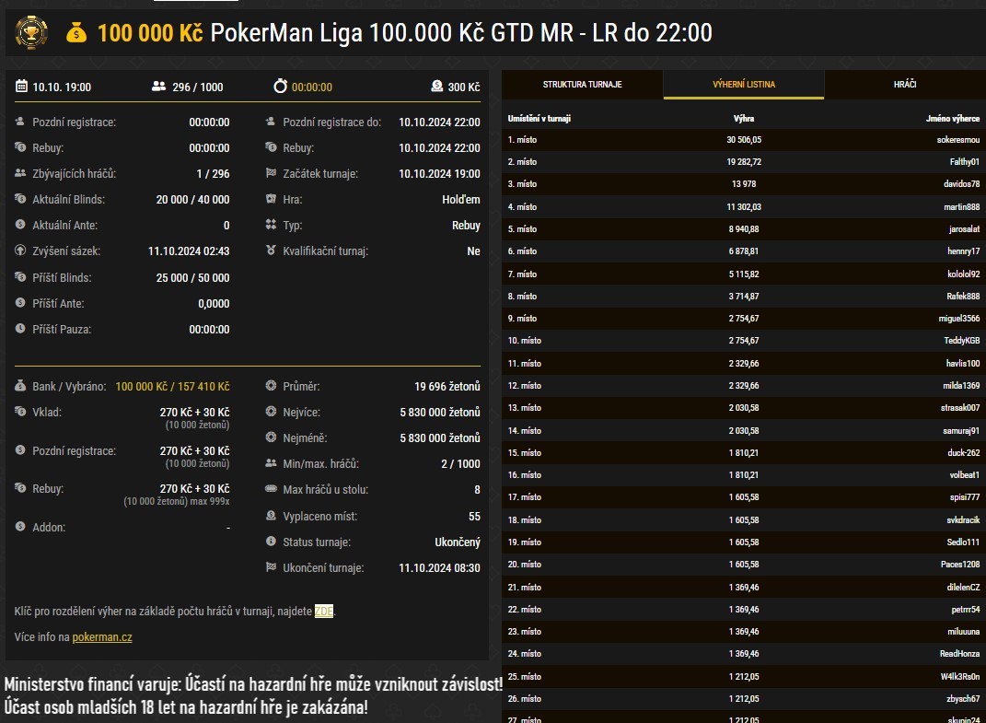Image resolution: width=986 pixels, height=723 pixels.
Task: Open the Struktura turnaje tab
Action: (x=582, y=85)
